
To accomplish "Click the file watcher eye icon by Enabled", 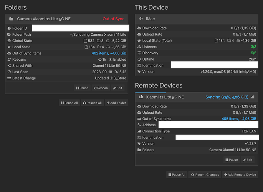I will [110, 60].
